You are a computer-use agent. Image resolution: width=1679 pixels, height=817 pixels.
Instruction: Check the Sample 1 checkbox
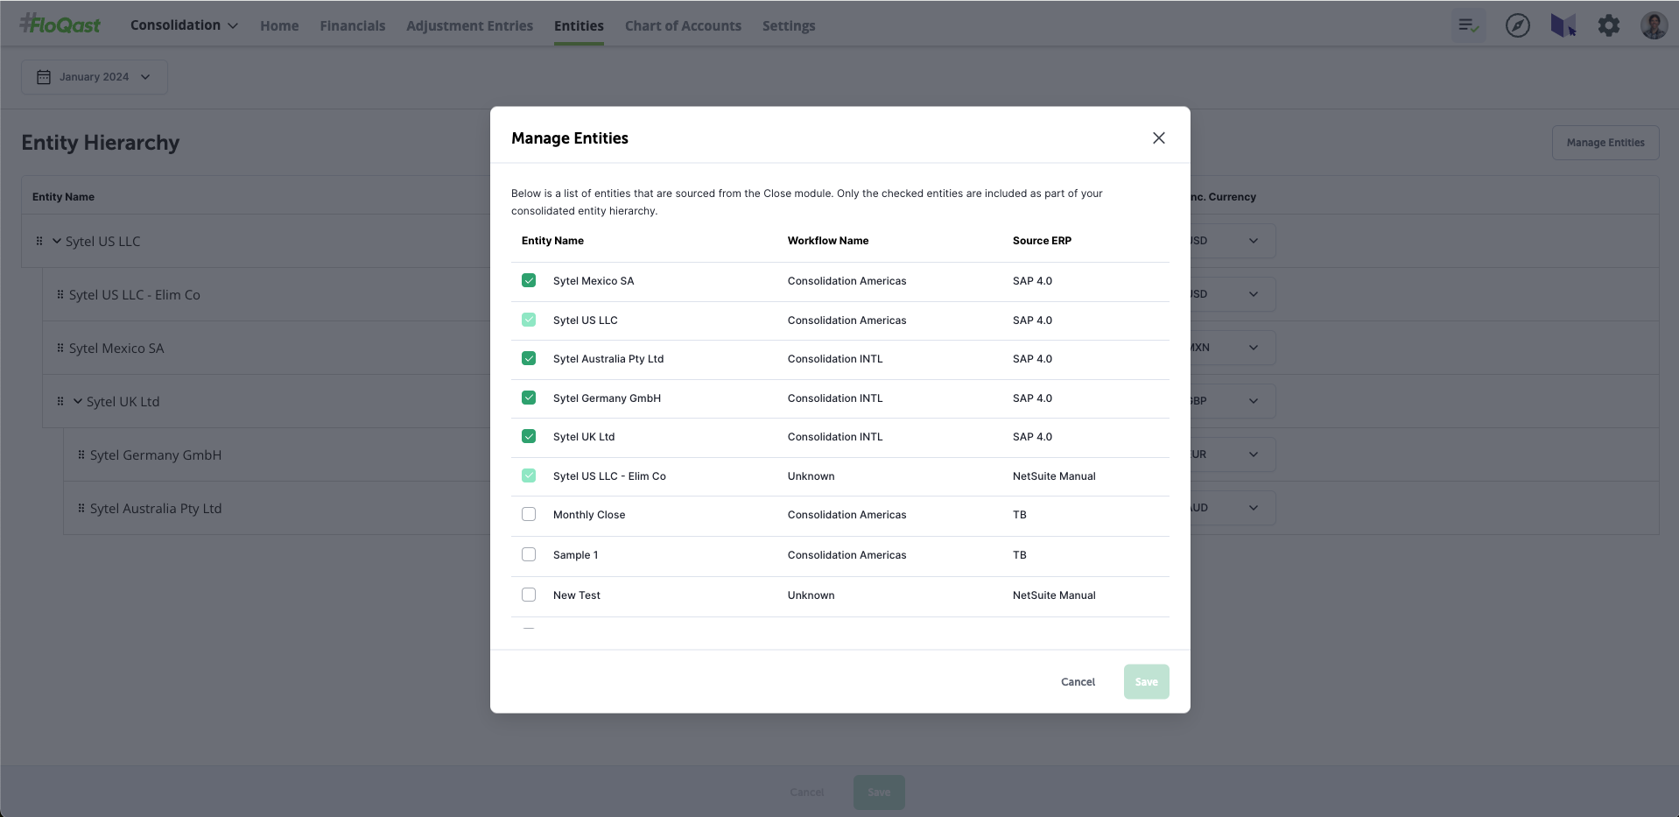click(x=529, y=554)
